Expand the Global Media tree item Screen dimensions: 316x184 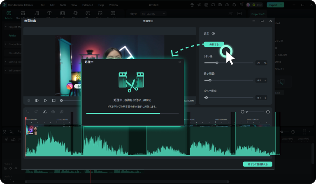(x=6, y=44)
